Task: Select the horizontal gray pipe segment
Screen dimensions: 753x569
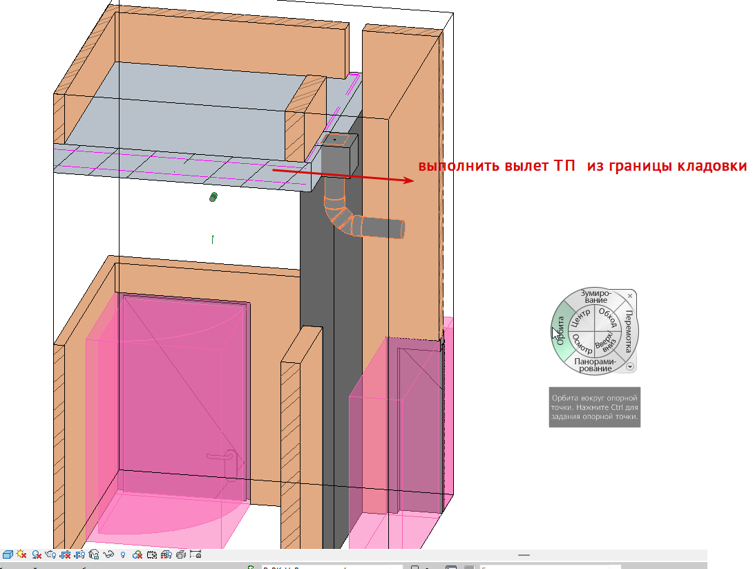Action: 382,227
